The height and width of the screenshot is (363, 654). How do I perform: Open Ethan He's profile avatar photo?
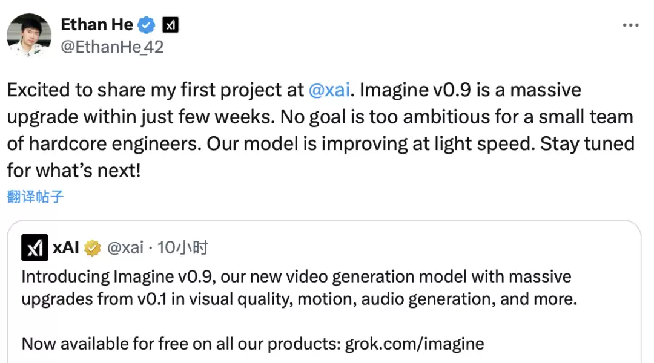[29, 36]
